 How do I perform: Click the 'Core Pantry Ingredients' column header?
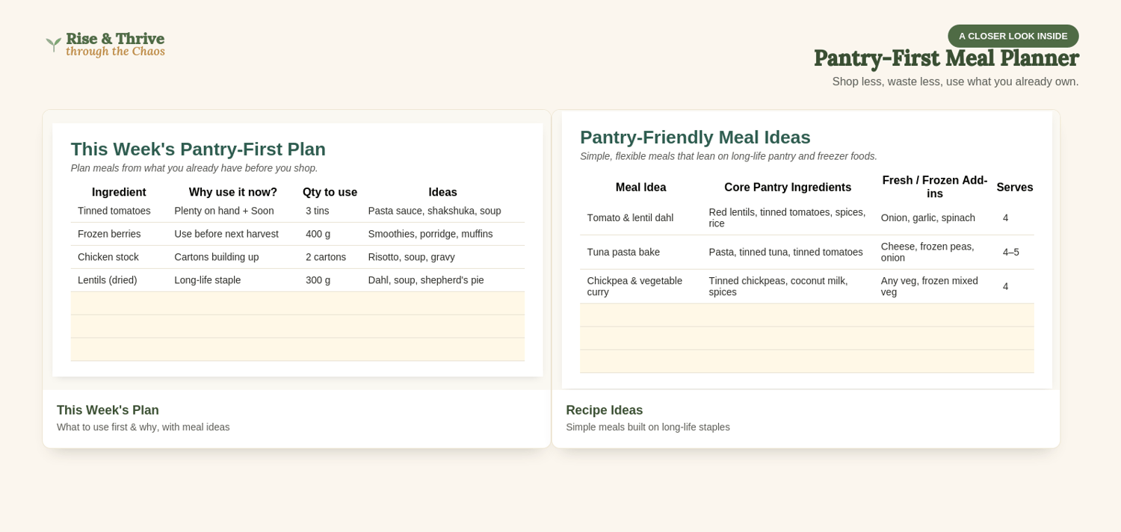coord(788,188)
